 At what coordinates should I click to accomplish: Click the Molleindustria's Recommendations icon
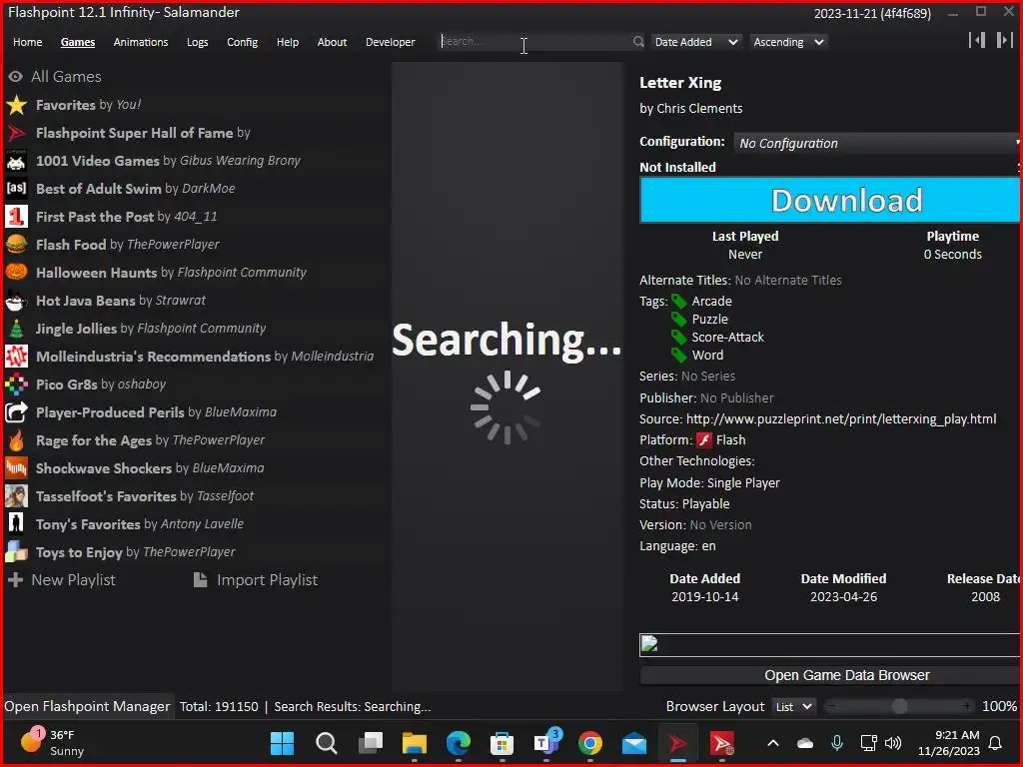pos(16,357)
